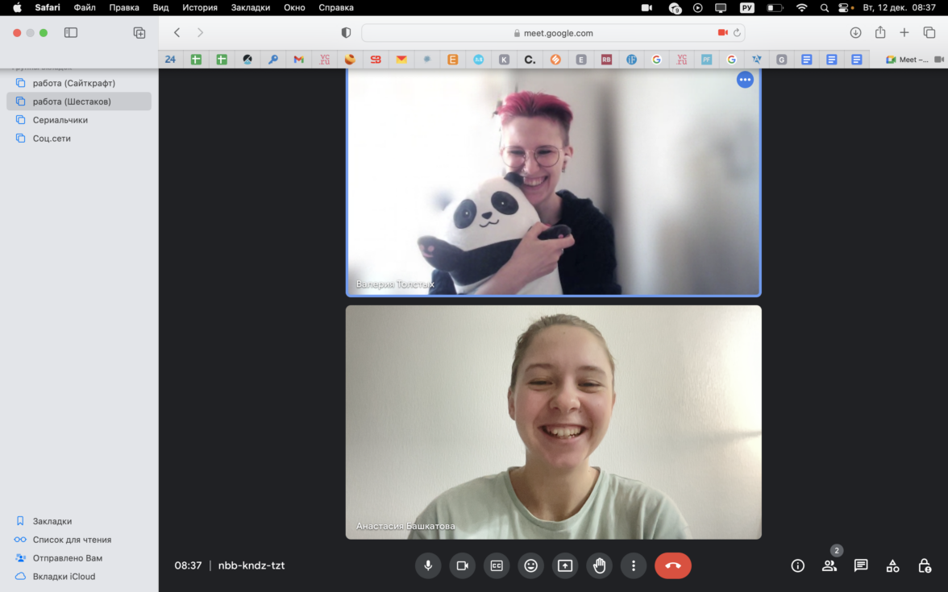The image size is (948, 592).
Task: Open more options three-dot menu in call bar
Action: coord(634,565)
